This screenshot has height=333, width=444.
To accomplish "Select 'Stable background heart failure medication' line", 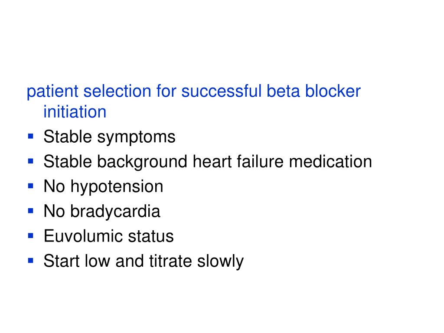I will 208,162.
